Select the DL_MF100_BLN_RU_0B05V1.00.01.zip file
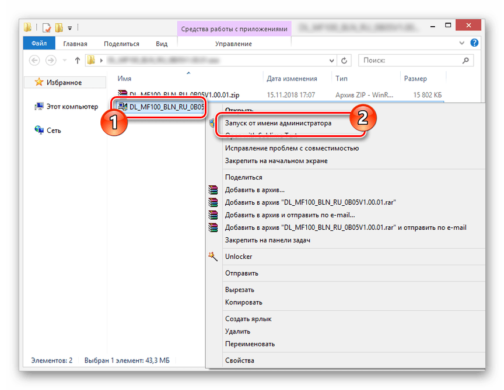This screenshot has width=504, height=390. 184,95
